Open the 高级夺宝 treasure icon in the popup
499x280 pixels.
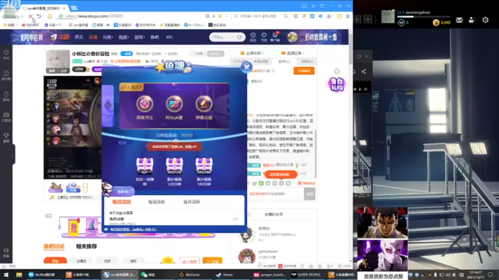pyautogui.click(x=145, y=104)
